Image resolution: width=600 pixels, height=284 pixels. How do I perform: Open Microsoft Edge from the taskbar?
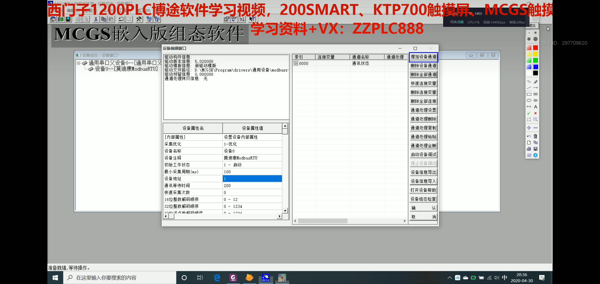pyautogui.click(x=217, y=278)
